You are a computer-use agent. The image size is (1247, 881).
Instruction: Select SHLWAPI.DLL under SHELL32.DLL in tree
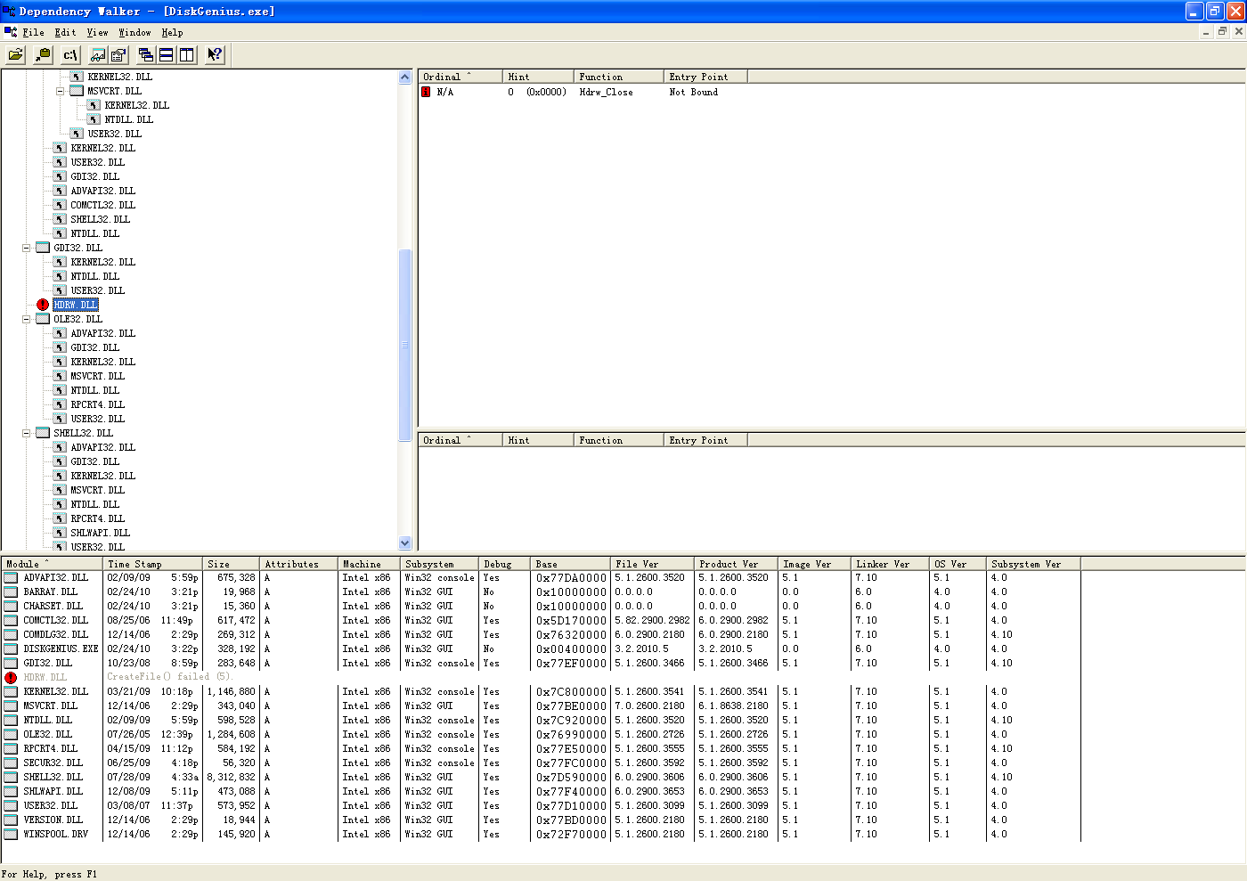101,533
